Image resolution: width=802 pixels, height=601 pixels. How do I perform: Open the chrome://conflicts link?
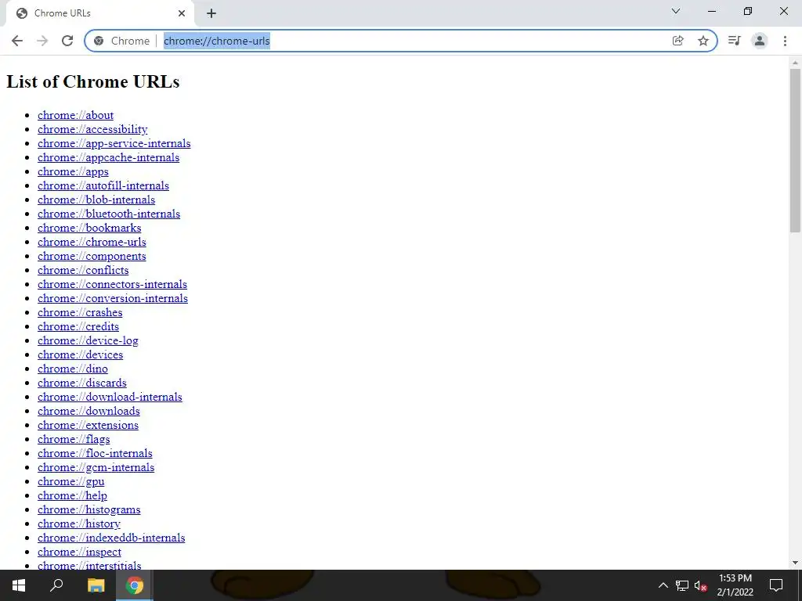(83, 270)
